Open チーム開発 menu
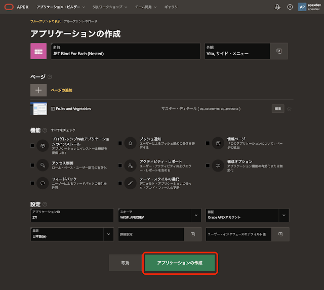Image resolution: width=324 pixels, height=290 pixels. point(146,7)
